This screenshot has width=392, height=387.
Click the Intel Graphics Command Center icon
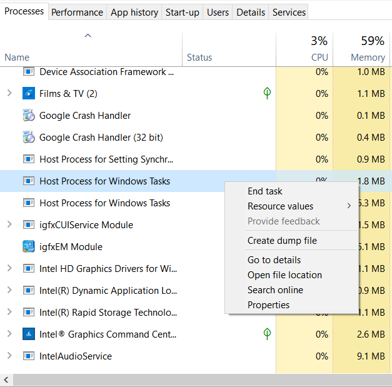(x=28, y=334)
